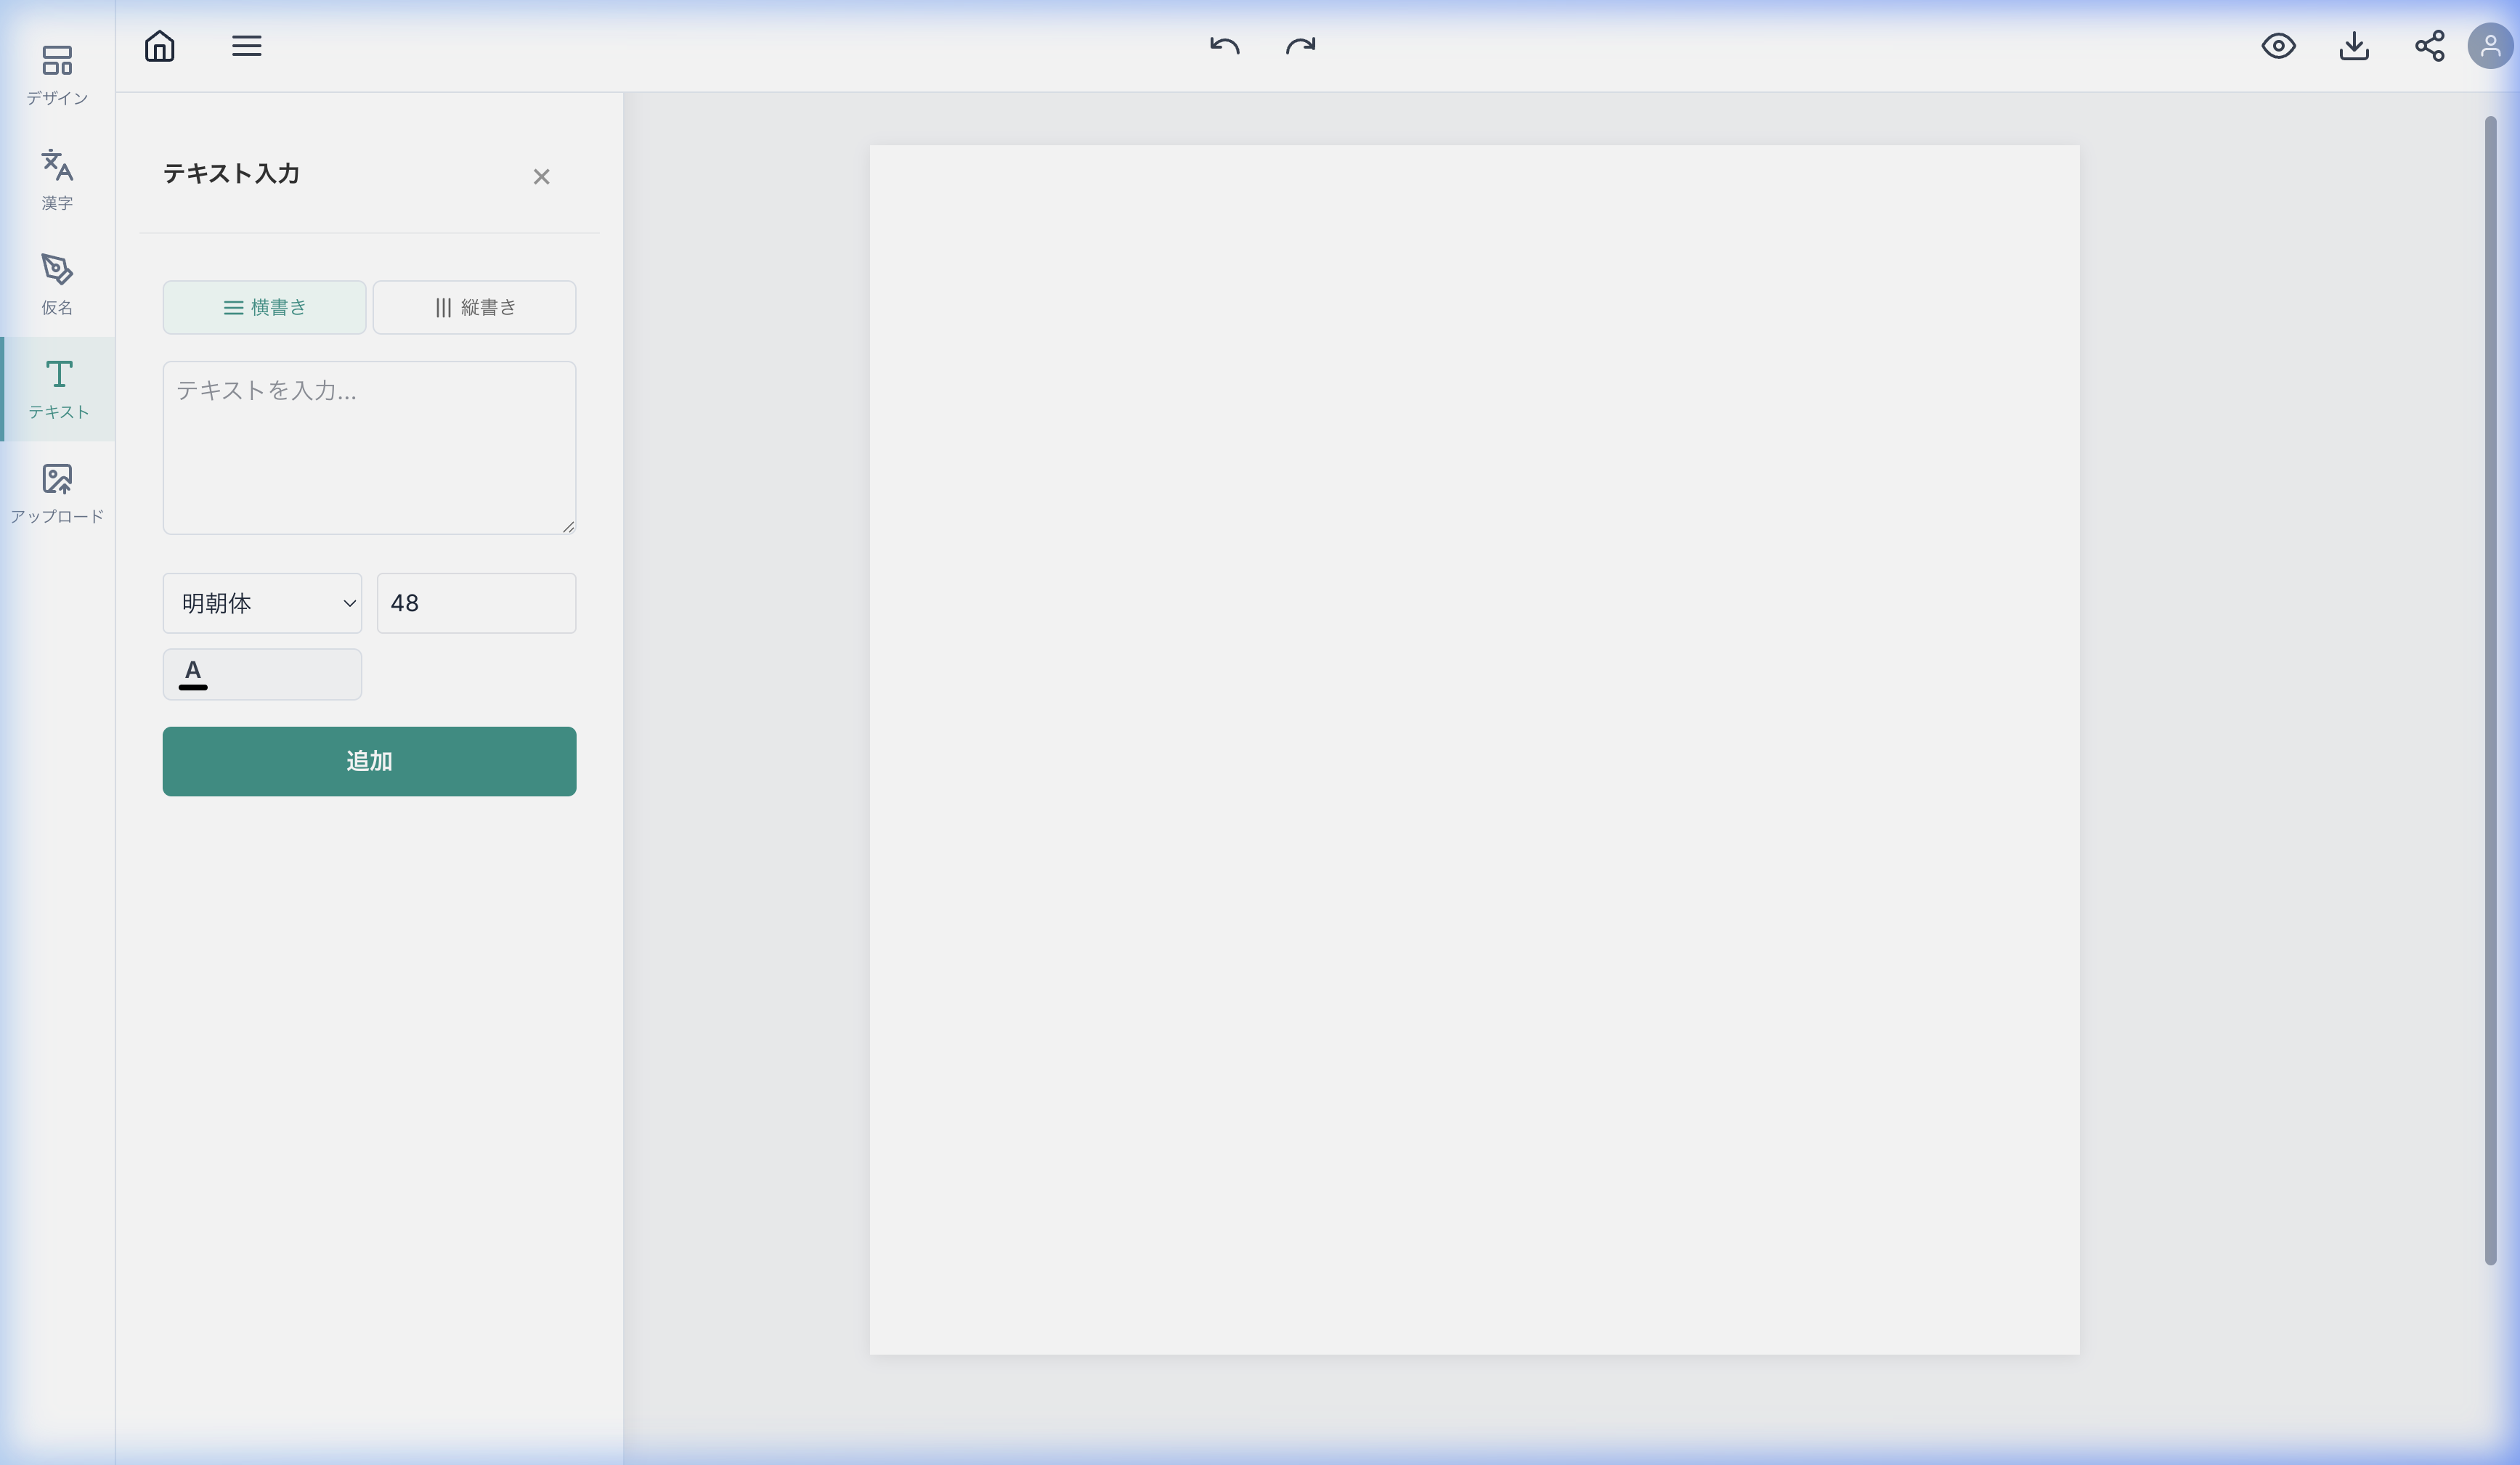Image resolution: width=2520 pixels, height=1465 pixels.
Task: Open the hamburger menu in top bar
Action: point(247,46)
